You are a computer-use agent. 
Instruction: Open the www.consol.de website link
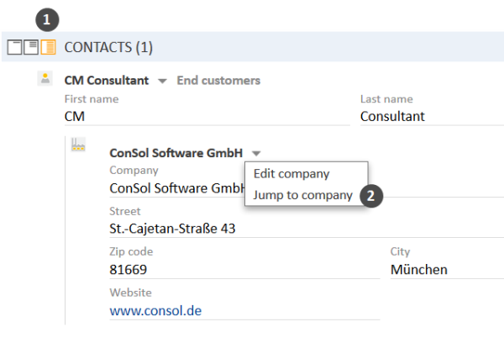pos(155,311)
